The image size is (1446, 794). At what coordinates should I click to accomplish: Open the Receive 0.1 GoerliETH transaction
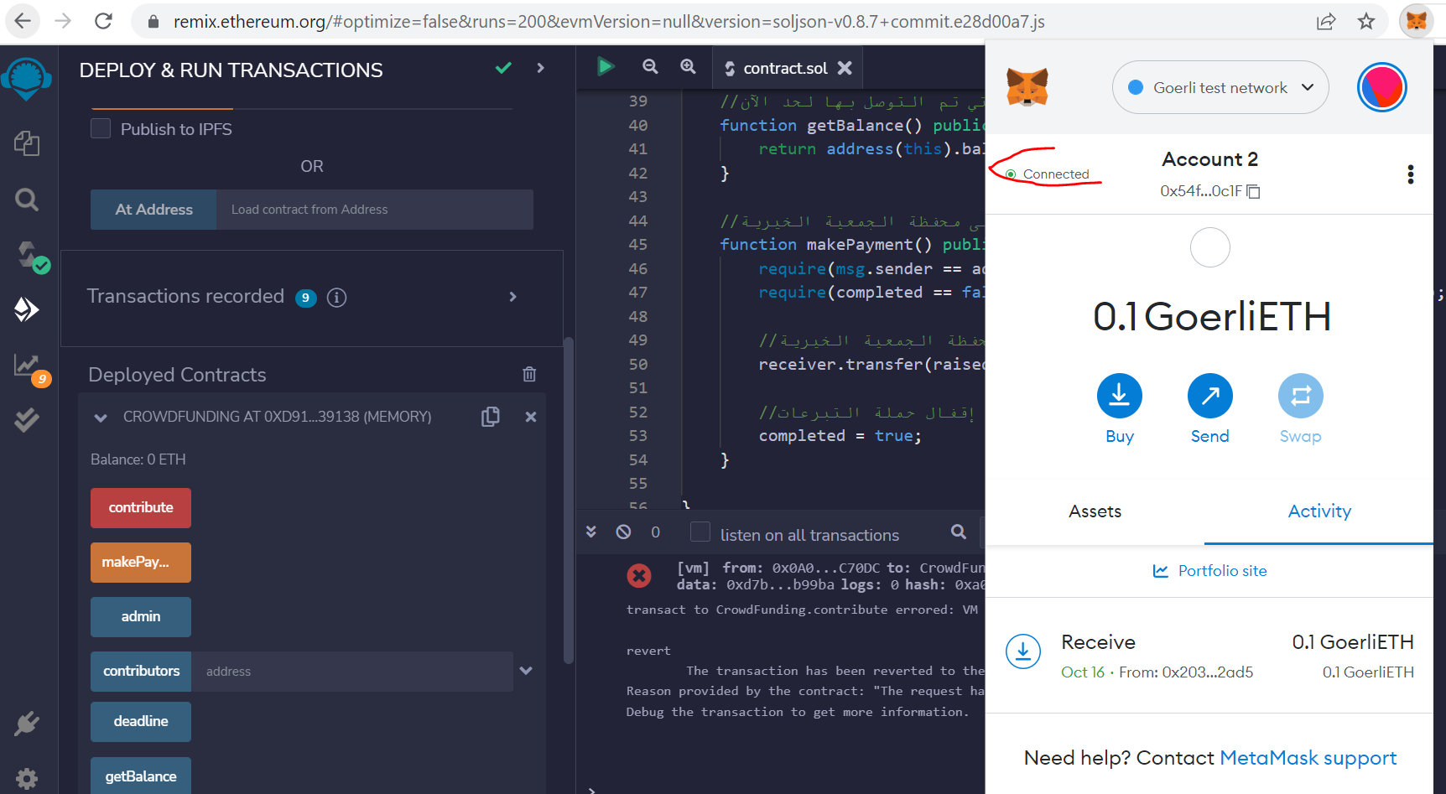1209,656
